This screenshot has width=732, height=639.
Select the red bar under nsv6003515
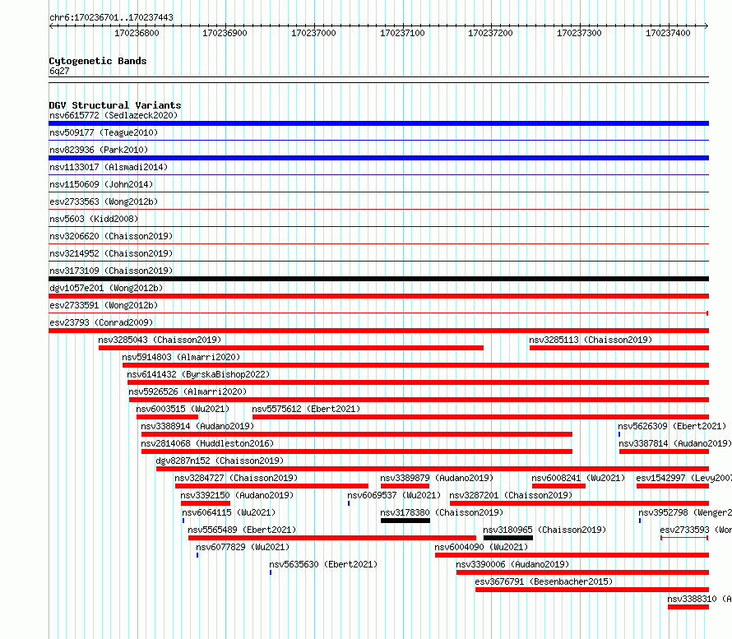point(167,417)
